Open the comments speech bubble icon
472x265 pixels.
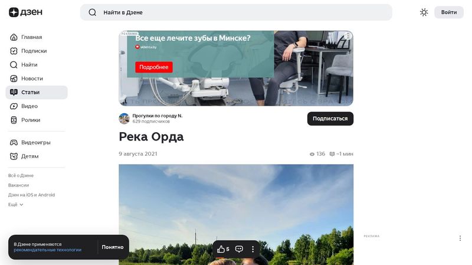[239, 249]
